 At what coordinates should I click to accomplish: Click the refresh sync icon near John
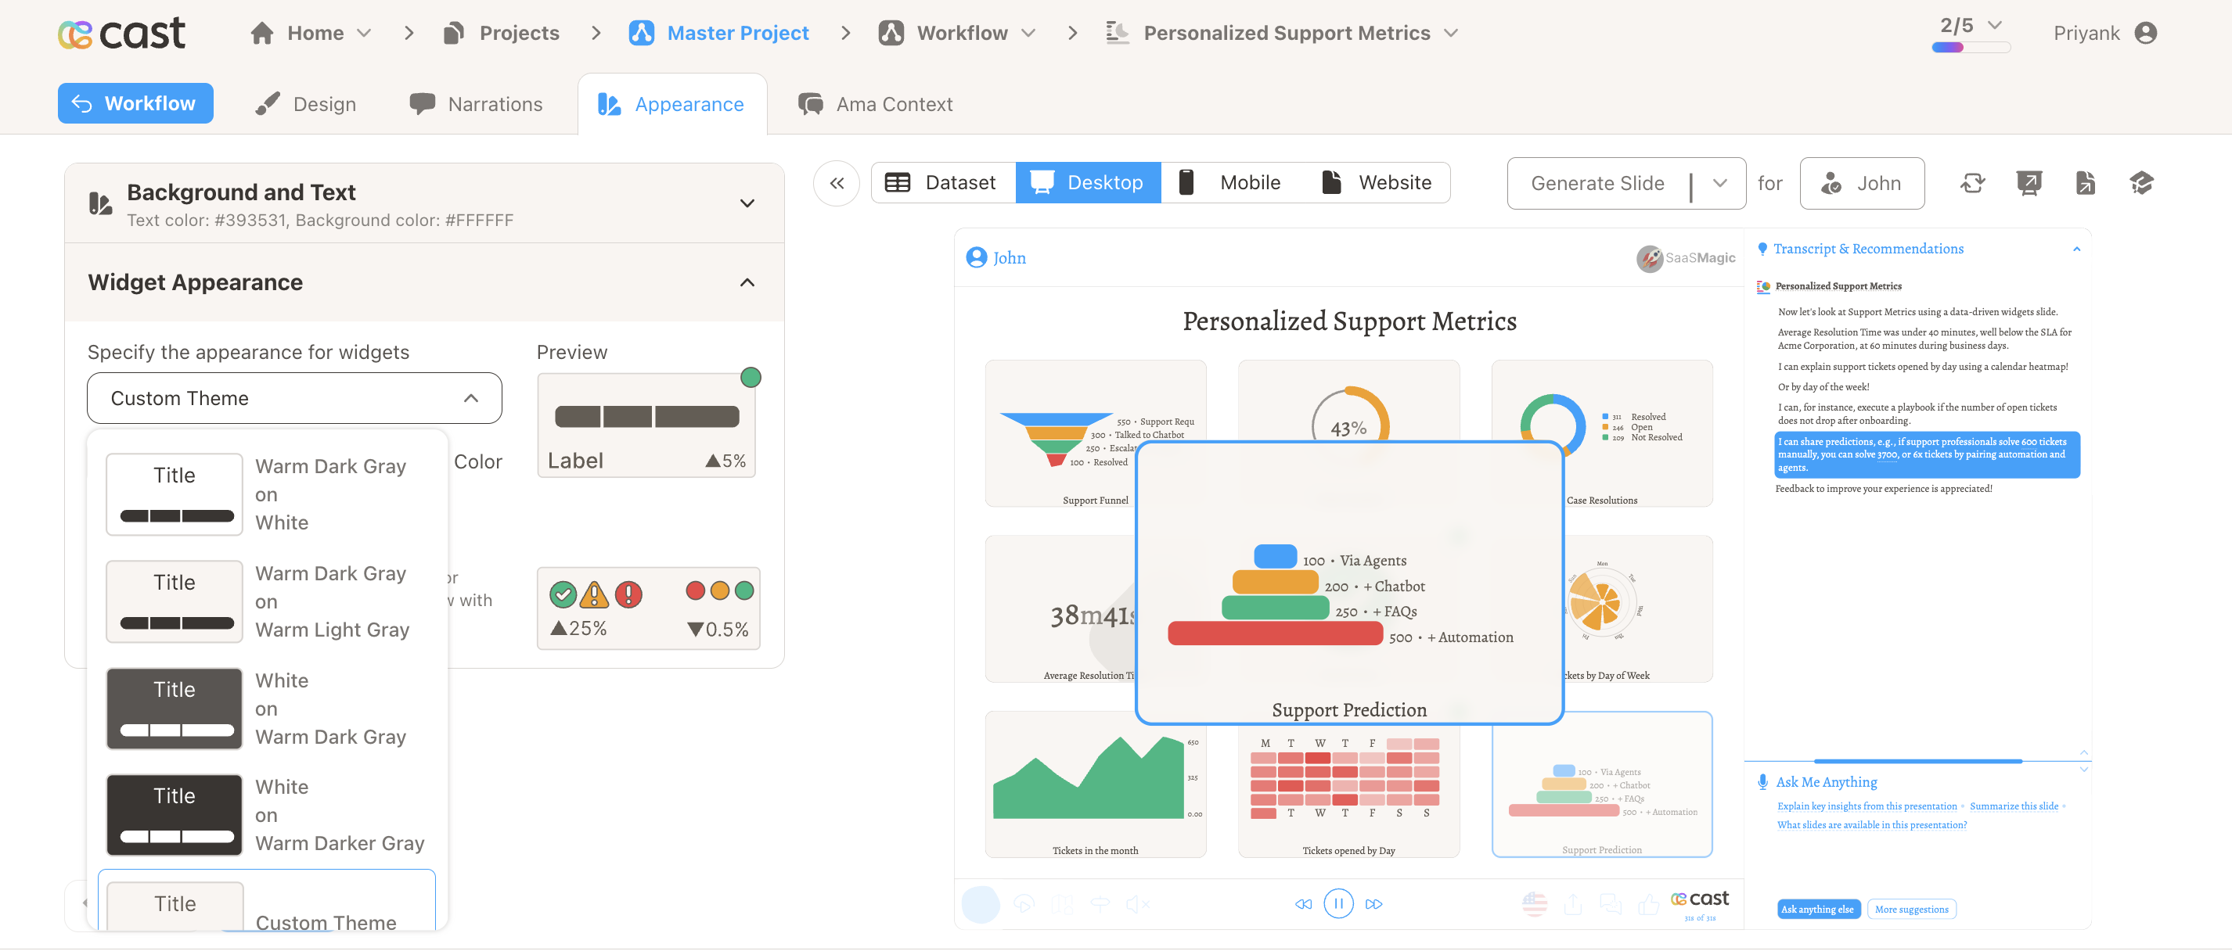click(x=1972, y=183)
